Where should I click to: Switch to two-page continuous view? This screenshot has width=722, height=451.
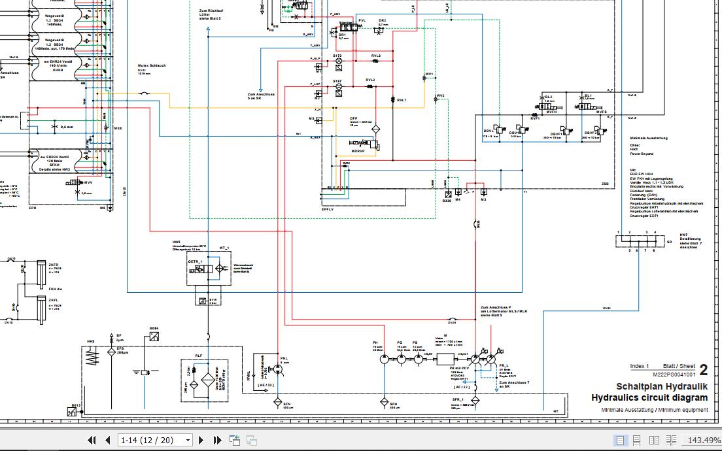671,441
